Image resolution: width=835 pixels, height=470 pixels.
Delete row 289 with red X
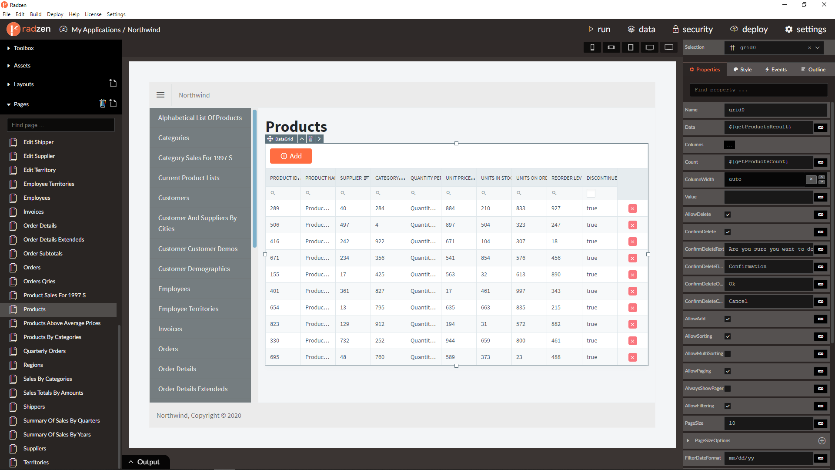click(633, 208)
